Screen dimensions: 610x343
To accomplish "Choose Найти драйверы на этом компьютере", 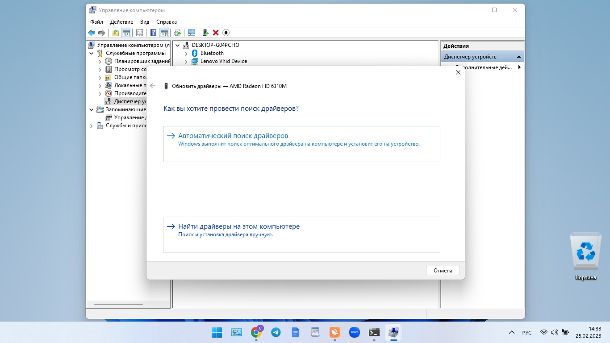I will click(302, 234).
